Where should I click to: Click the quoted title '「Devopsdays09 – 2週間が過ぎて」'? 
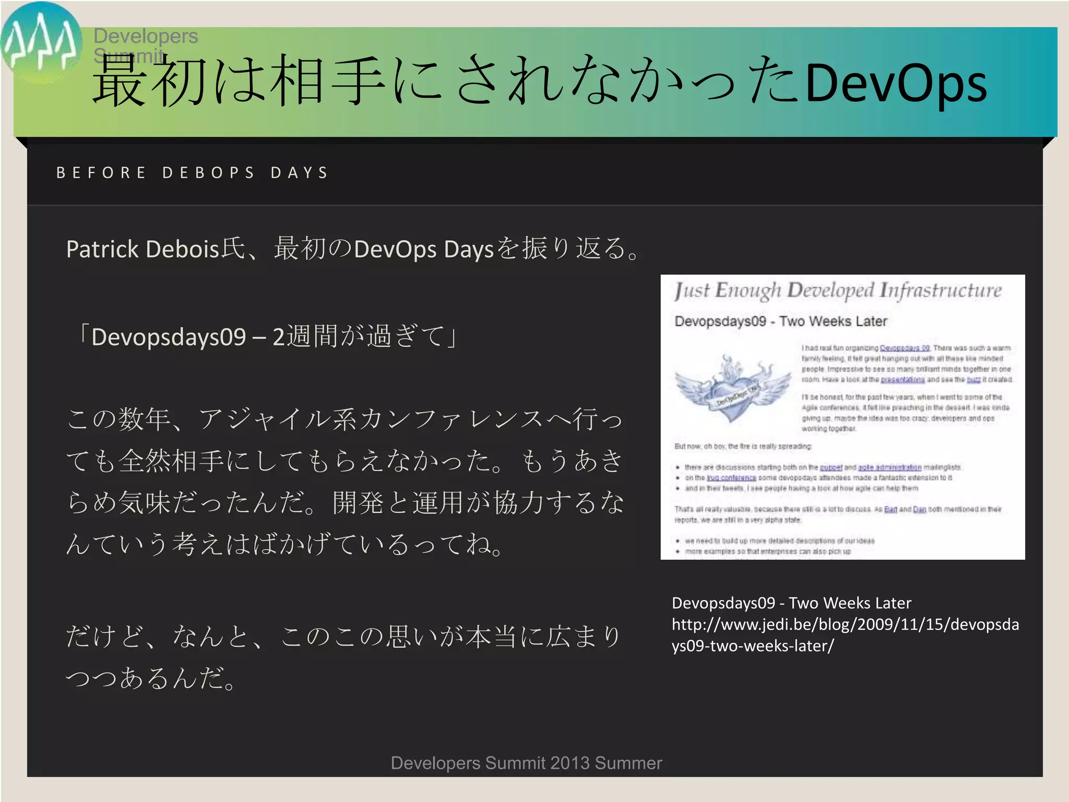pyautogui.click(x=267, y=336)
